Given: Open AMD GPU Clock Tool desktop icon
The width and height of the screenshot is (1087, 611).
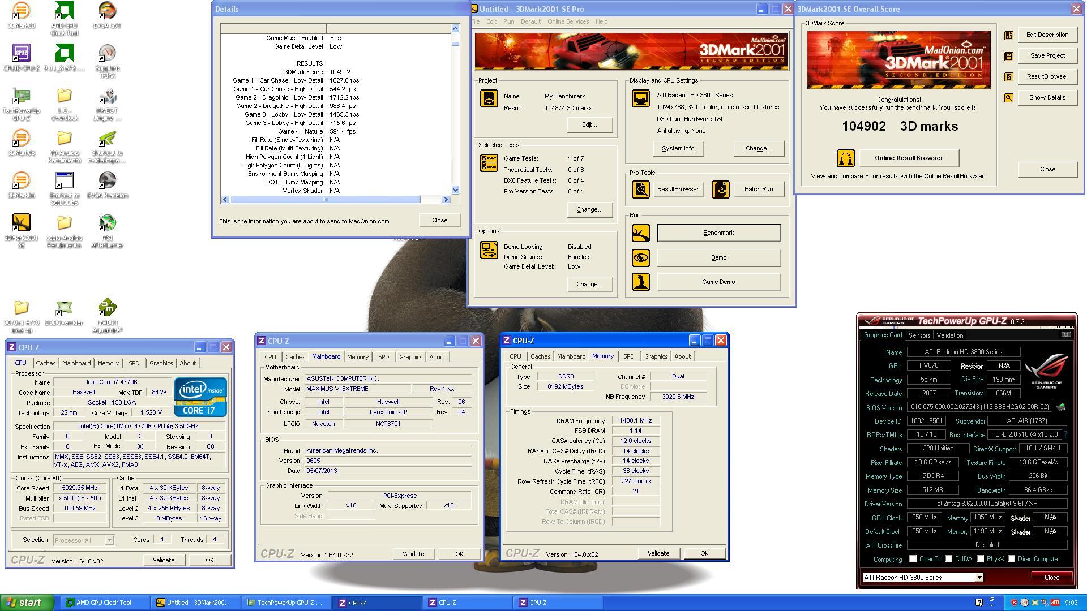Looking at the screenshot, I should click(x=64, y=19).
